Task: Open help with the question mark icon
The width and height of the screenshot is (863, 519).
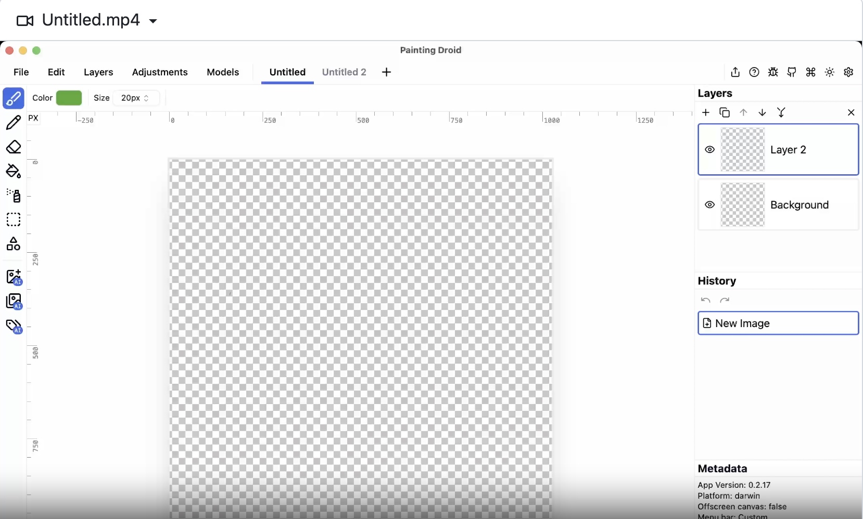Action: click(x=754, y=72)
